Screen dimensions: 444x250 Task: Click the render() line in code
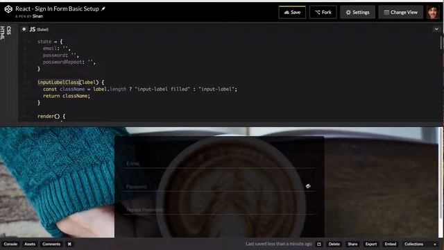(x=51, y=116)
